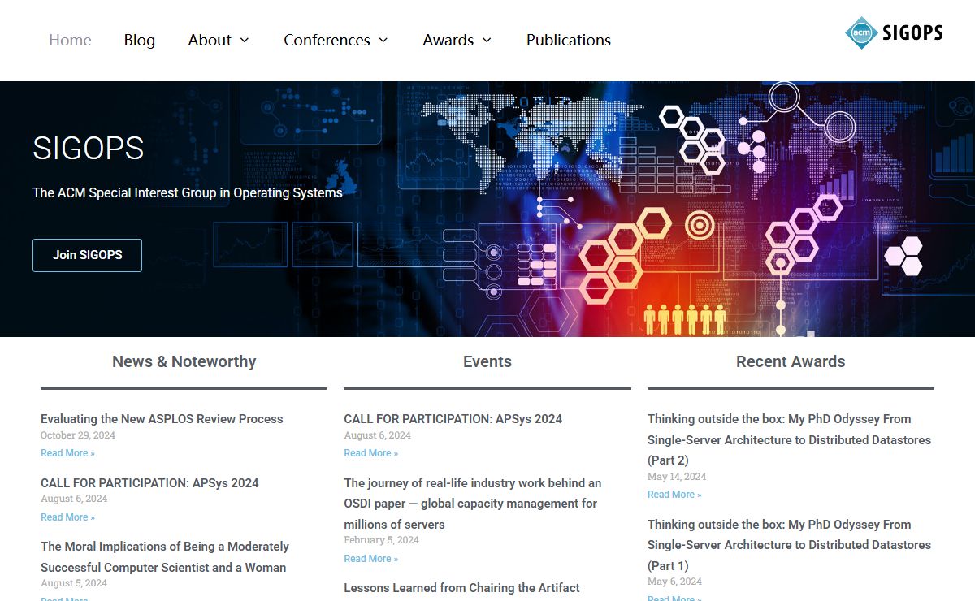Open CALL FOR PARTICIPATION under Events column
This screenshot has width=975, height=601.
coord(453,419)
